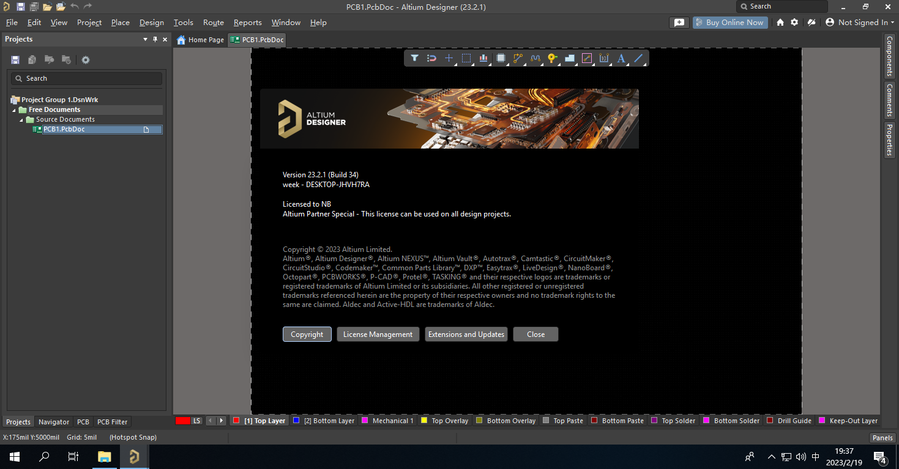Viewport: 899px width, 469px height.
Task: Open the File menu
Action: 12,22
